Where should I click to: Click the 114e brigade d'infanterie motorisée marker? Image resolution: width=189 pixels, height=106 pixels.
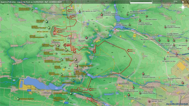[x=86, y=38]
